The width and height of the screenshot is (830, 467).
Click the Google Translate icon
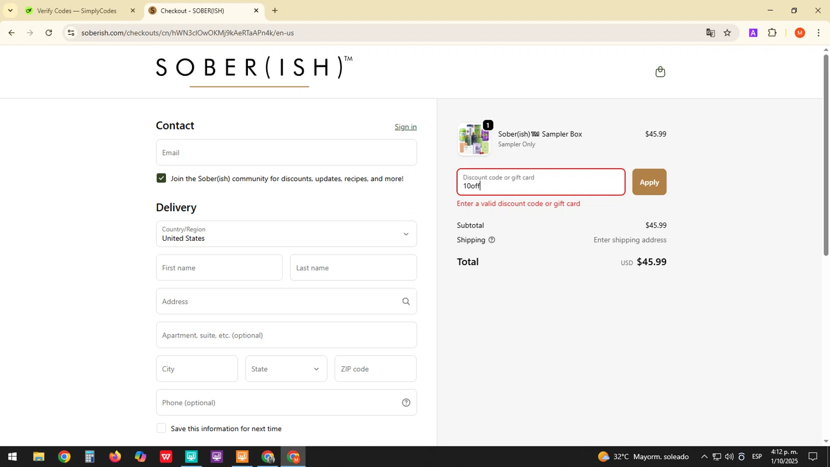point(710,33)
